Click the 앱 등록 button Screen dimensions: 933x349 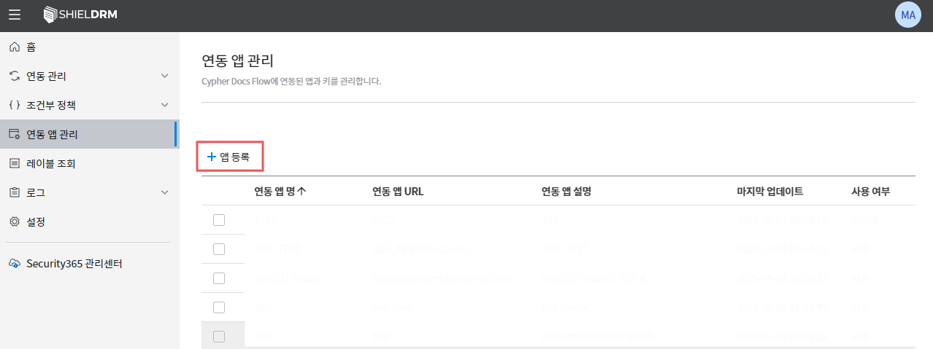[229, 157]
